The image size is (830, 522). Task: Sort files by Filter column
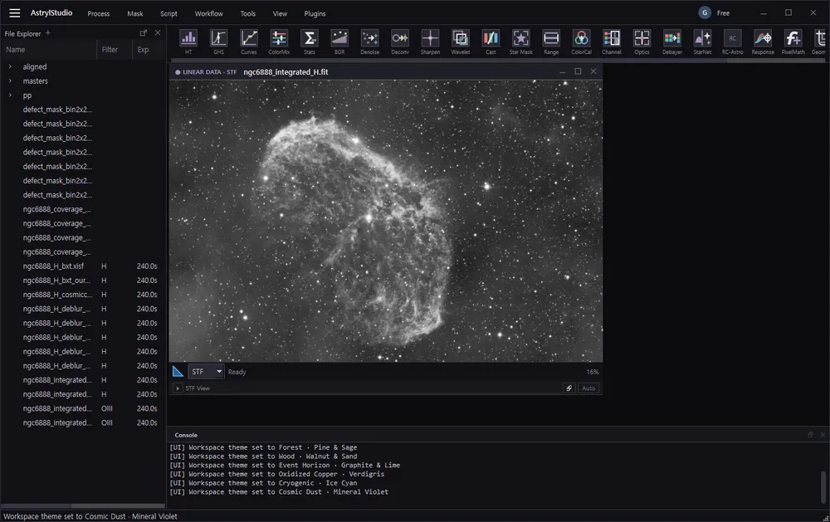[x=115, y=49]
